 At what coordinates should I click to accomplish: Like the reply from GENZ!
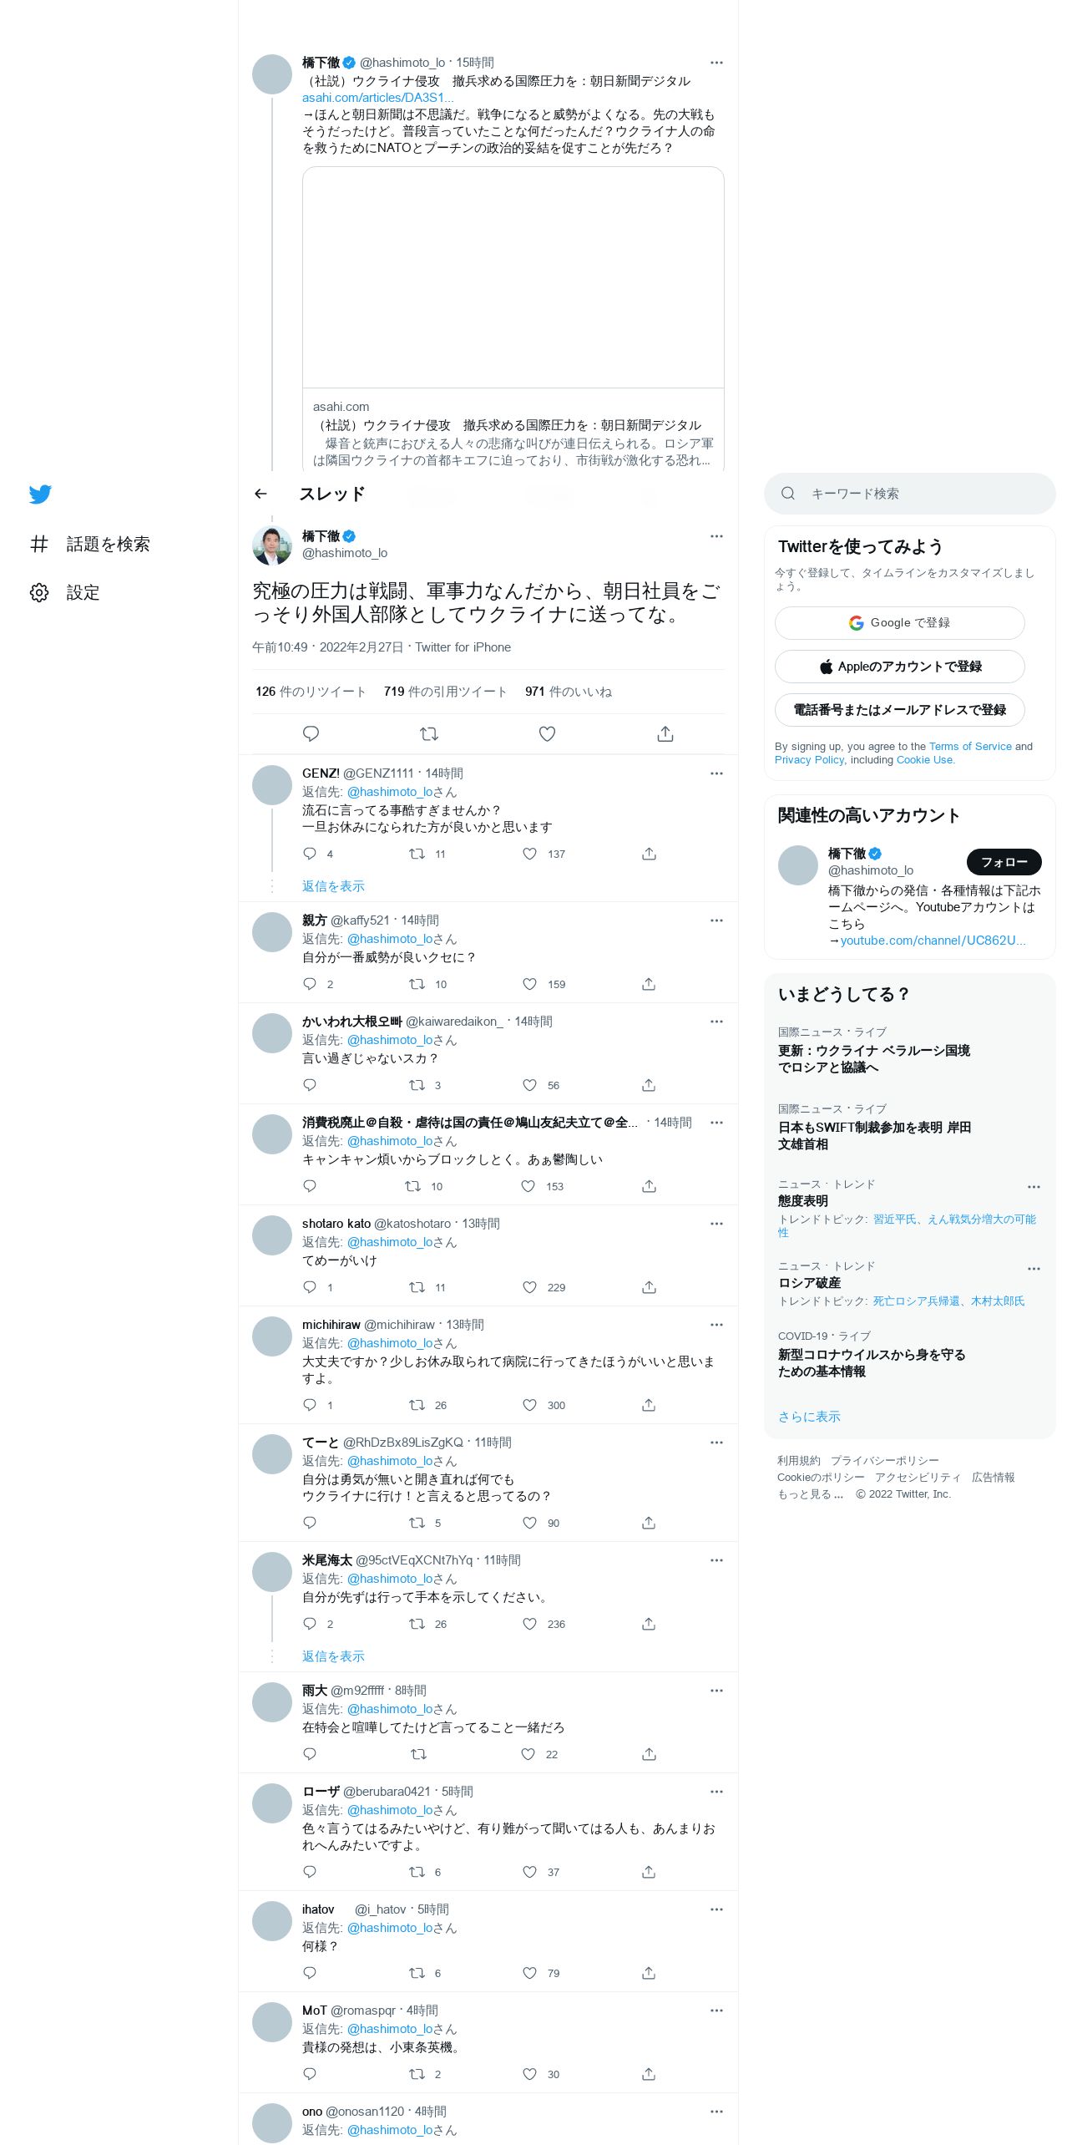[x=529, y=854]
